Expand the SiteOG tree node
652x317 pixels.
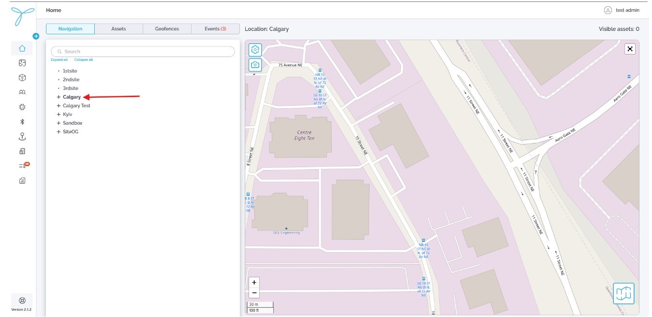pyautogui.click(x=59, y=132)
